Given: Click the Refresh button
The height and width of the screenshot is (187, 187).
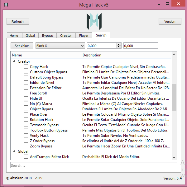Looking at the screenshot, I should click(18, 22).
